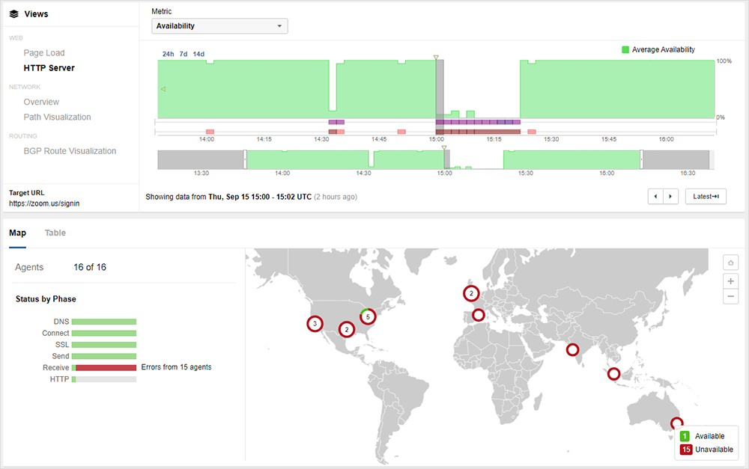Zoom in on the world map
The height and width of the screenshot is (469, 749).
click(731, 281)
